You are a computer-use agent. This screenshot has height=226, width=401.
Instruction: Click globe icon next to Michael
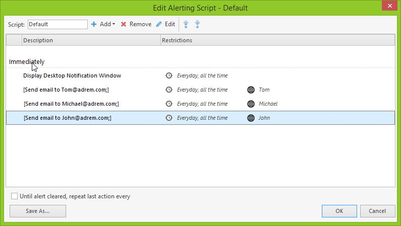pos(251,104)
